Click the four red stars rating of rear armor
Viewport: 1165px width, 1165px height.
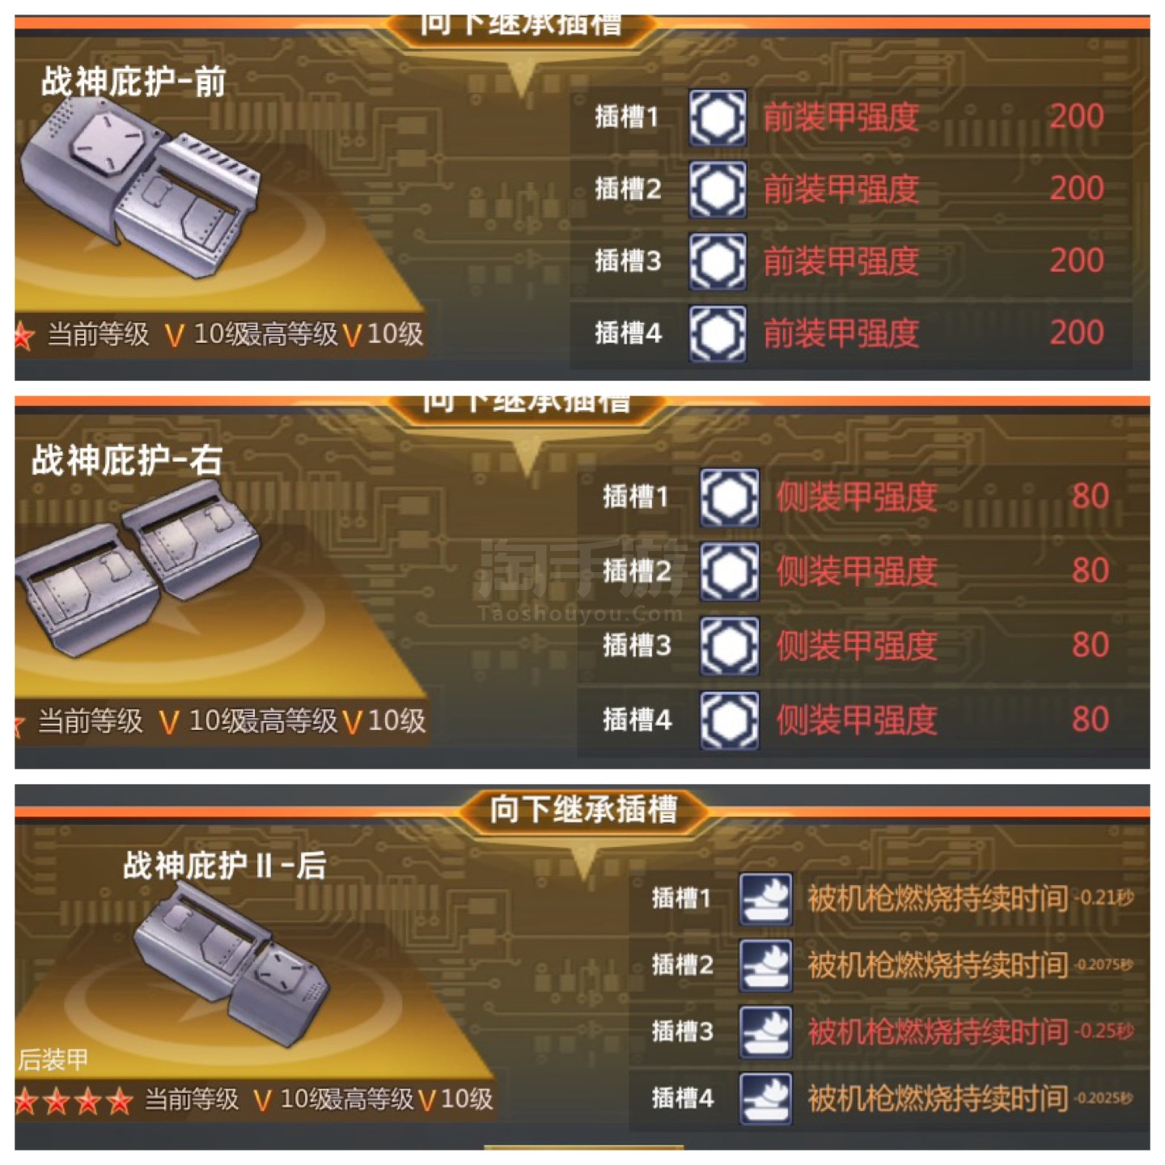tap(74, 1100)
